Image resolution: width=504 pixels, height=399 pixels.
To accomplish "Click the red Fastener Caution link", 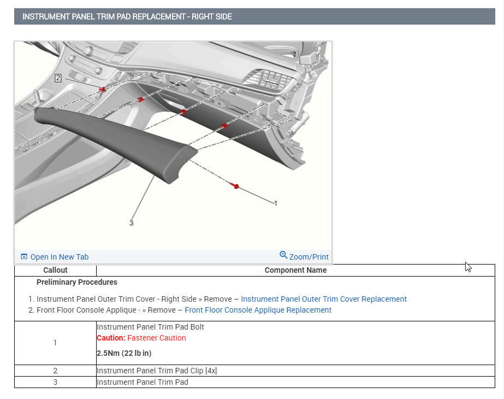I will point(157,338).
